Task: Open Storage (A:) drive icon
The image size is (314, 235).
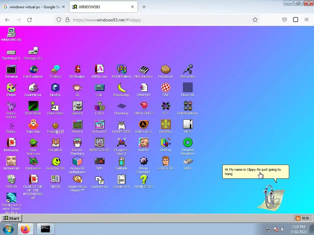Action: coord(33,51)
